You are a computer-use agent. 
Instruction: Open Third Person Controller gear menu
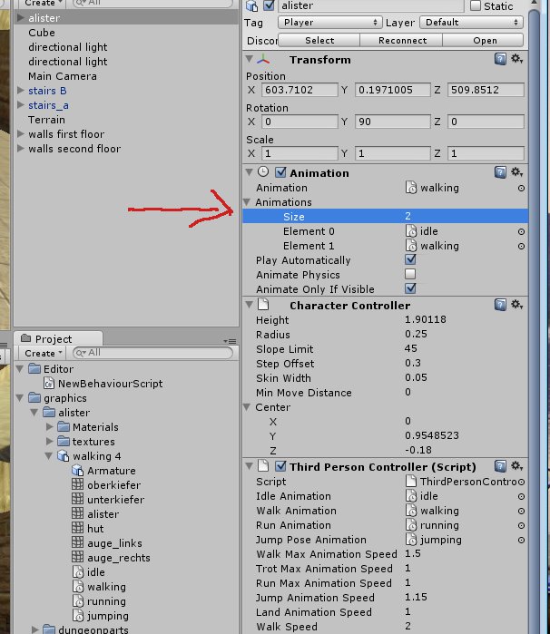[516, 466]
